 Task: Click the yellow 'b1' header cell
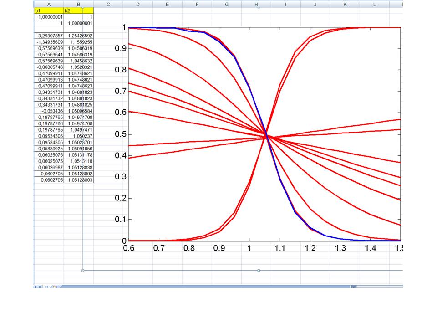[49, 10]
